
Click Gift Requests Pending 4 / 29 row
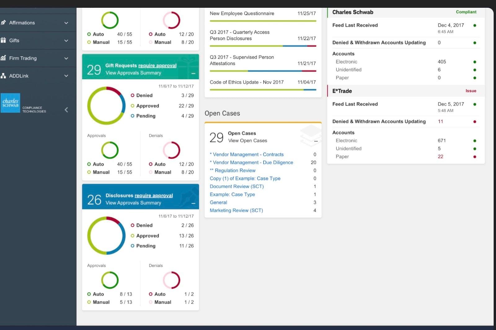pyautogui.click(x=162, y=116)
